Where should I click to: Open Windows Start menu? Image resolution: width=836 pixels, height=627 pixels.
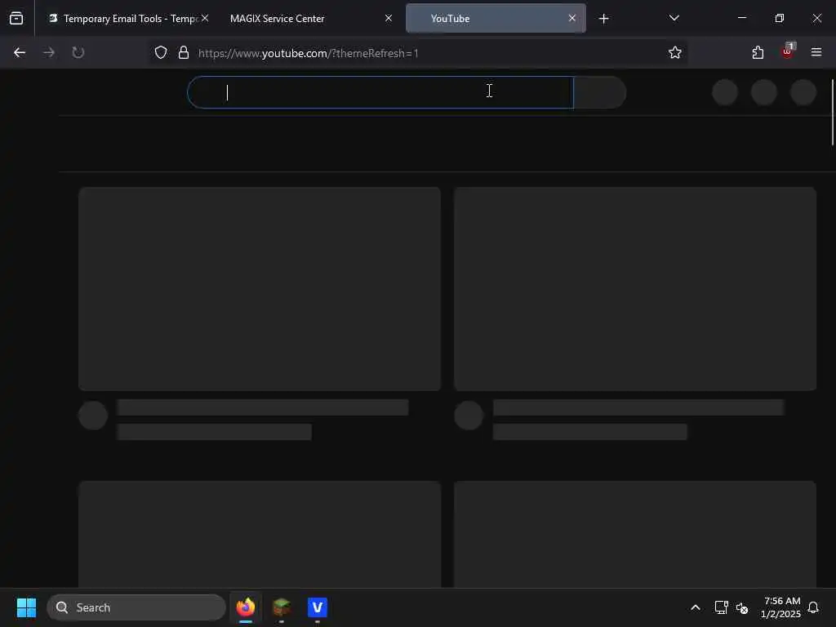(x=26, y=607)
